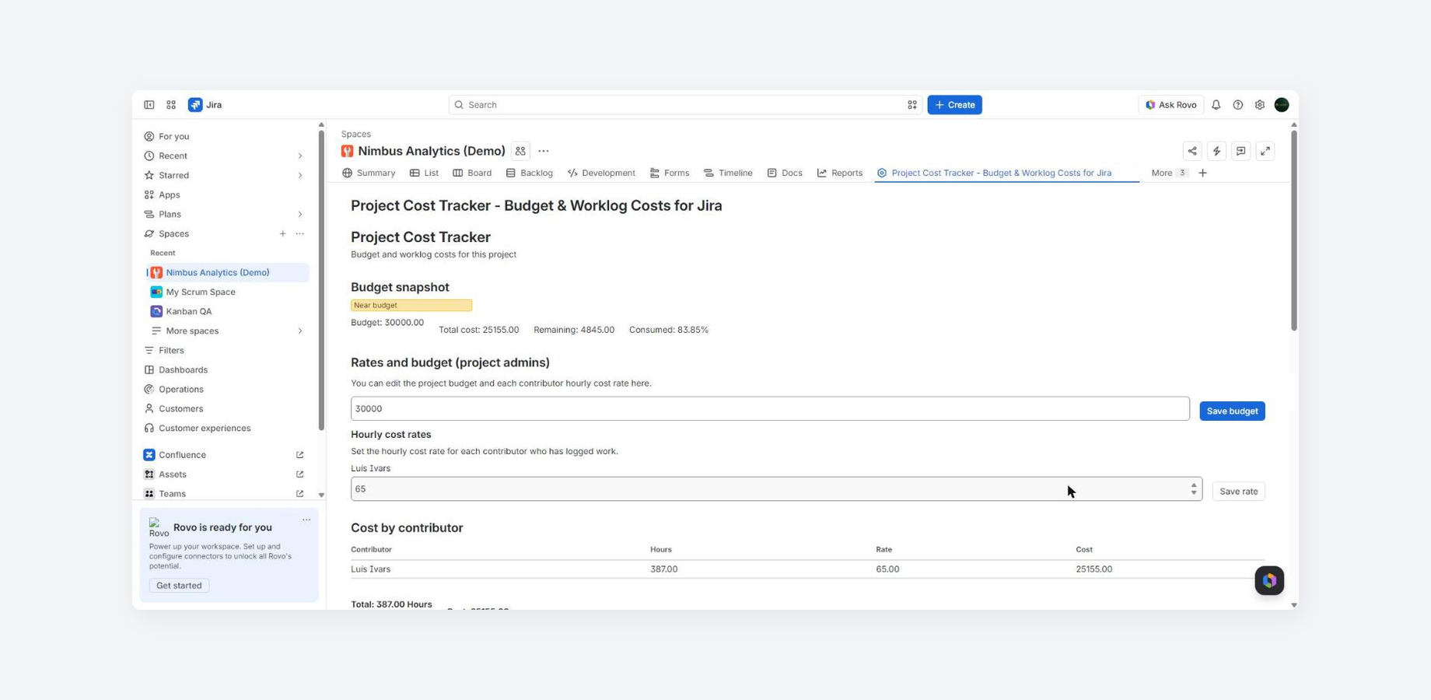The width and height of the screenshot is (1431, 700).
Task: Click Ask Rovo button
Action: coord(1170,105)
